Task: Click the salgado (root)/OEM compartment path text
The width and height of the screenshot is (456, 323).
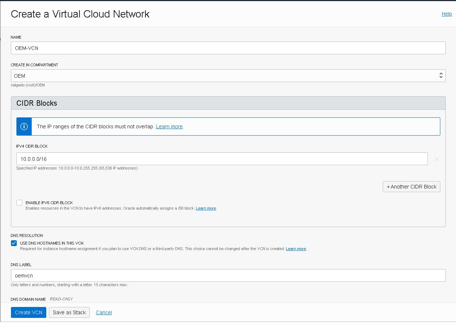Action: click(27, 85)
